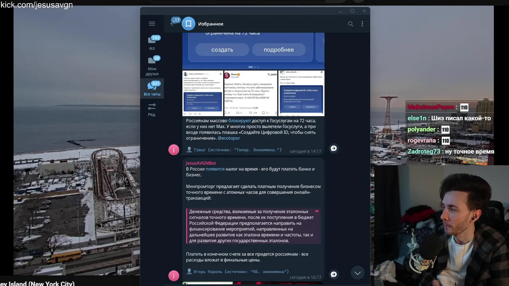Click the Игорь Король source signature line

click(237, 272)
